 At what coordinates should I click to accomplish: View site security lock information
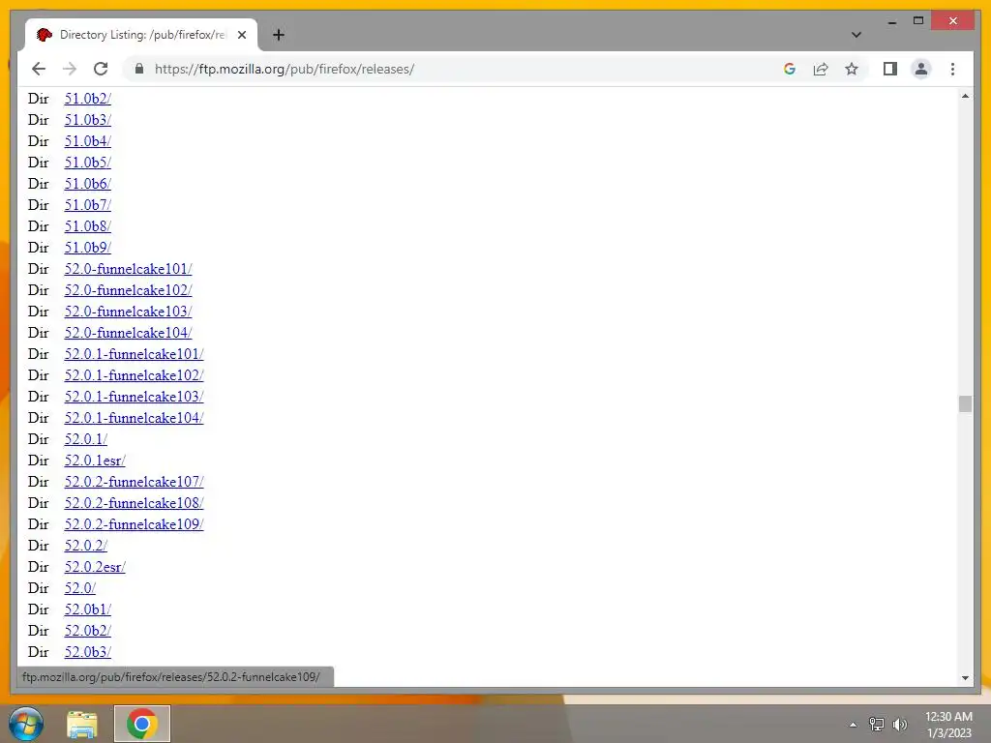(139, 69)
